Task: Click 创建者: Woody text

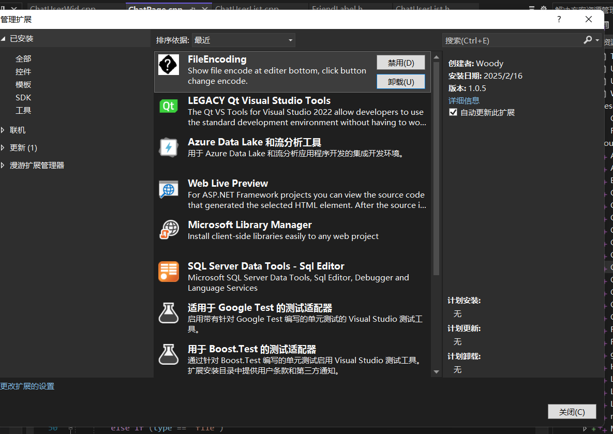Action: coord(476,63)
